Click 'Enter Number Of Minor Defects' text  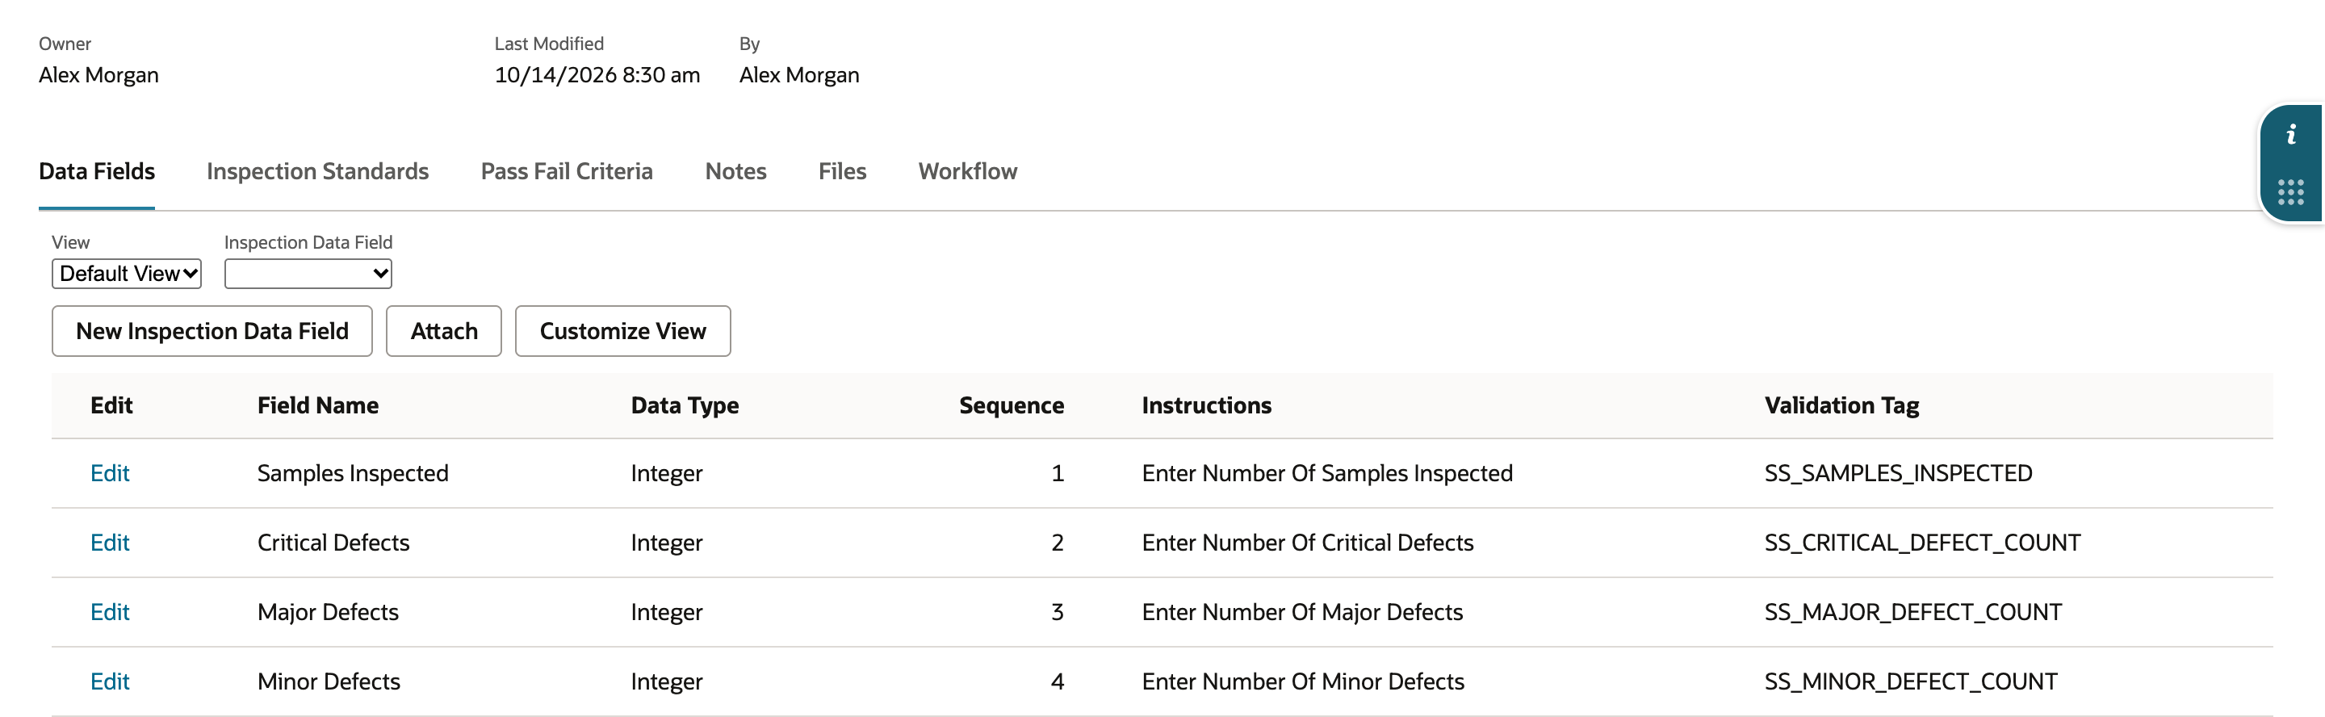[1303, 681]
